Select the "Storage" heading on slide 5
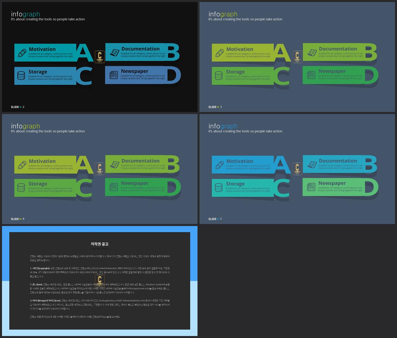Image resolution: width=397 pixels, height=338 pixels. (235, 184)
